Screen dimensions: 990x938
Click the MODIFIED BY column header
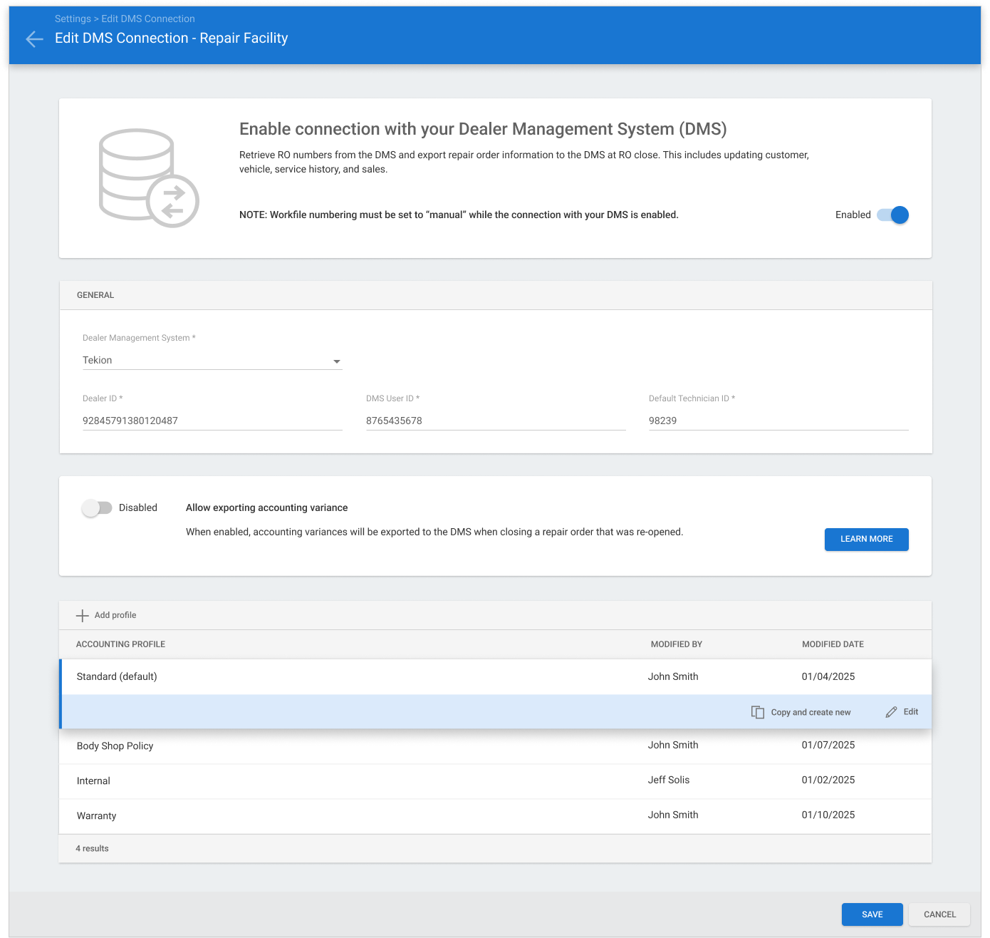pyautogui.click(x=676, y=644)
